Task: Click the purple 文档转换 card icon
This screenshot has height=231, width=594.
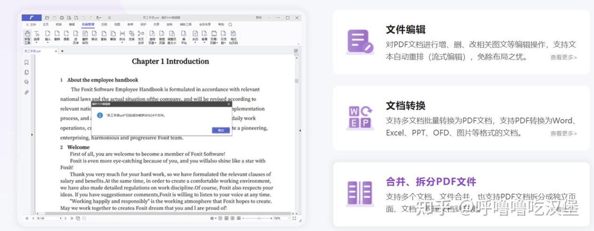Action: pyautogui.click(x=360, y=117)
